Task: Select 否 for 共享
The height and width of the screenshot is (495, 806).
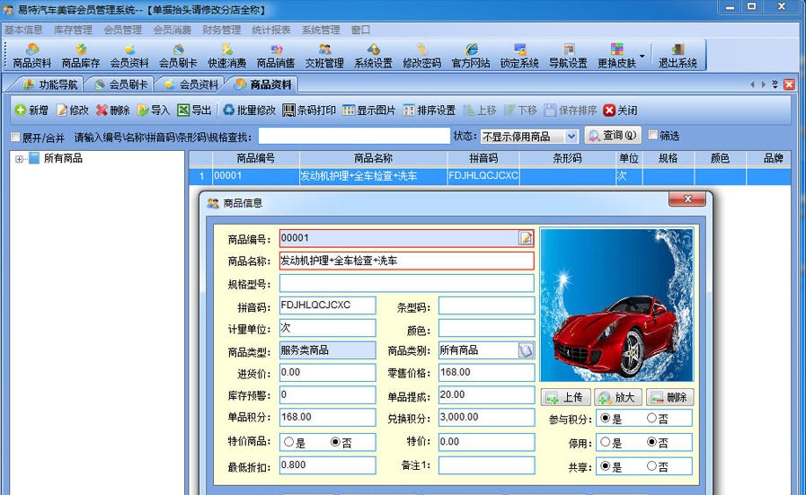Action: click(651, 466)
